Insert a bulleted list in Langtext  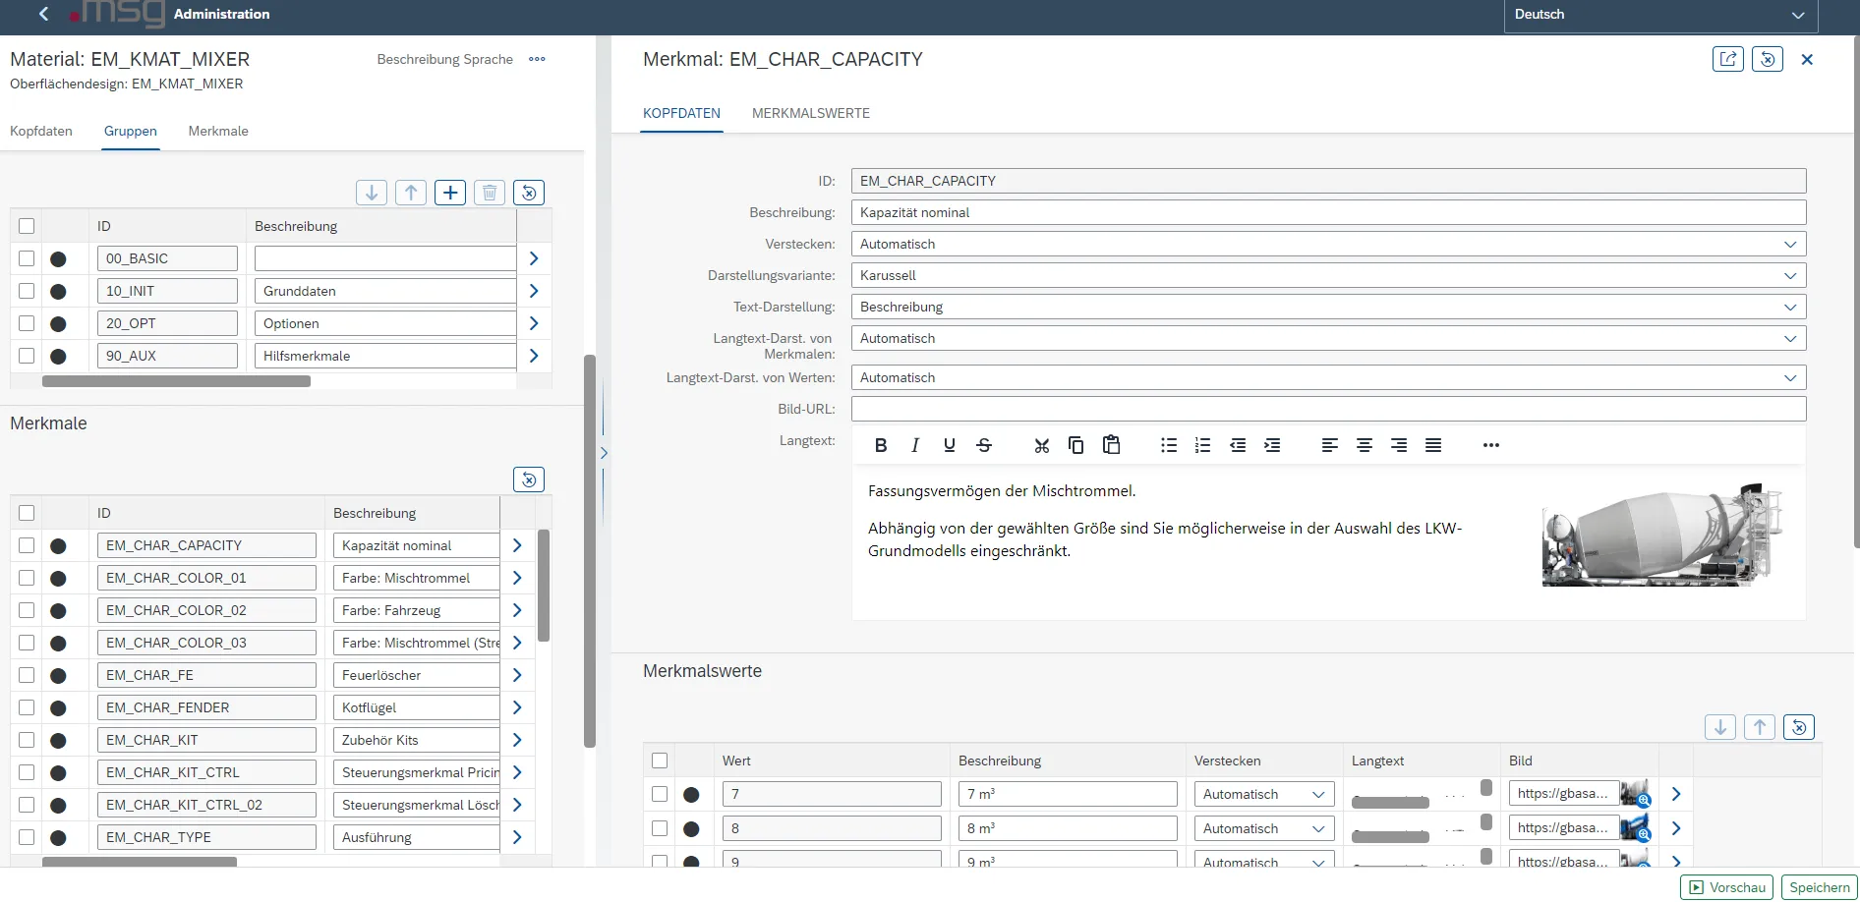point(1168,445)
